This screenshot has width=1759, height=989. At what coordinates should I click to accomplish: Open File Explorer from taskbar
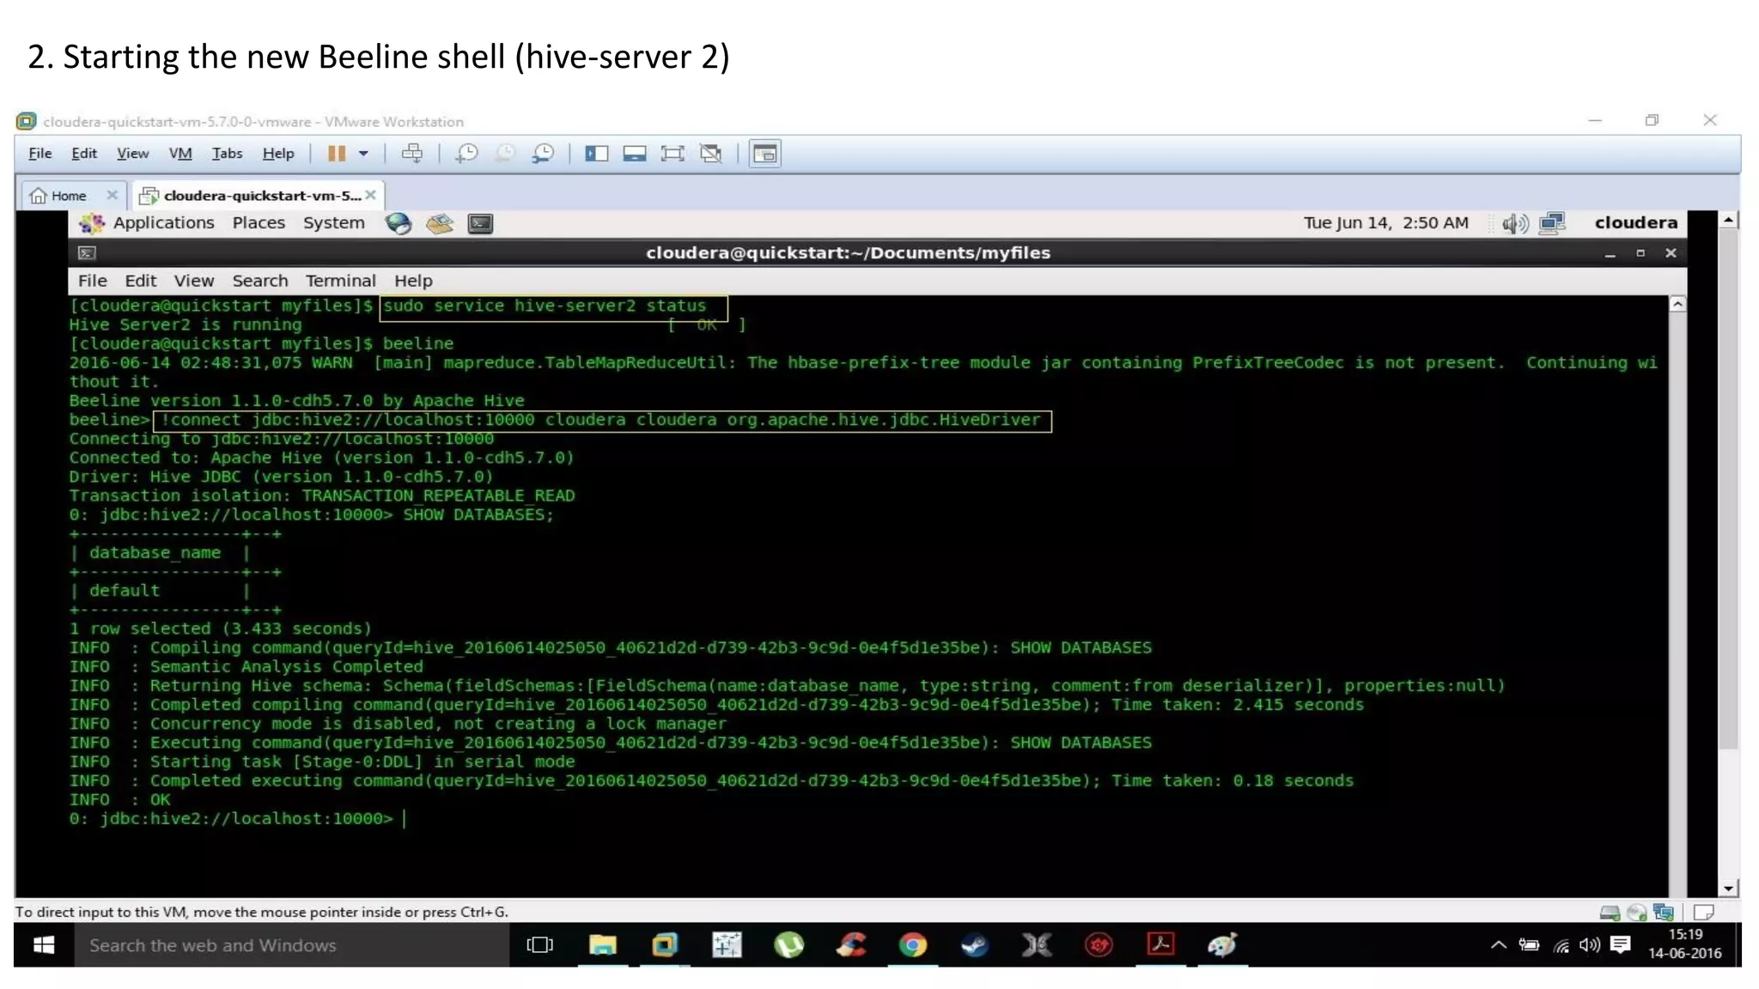(x=603, y=945)
